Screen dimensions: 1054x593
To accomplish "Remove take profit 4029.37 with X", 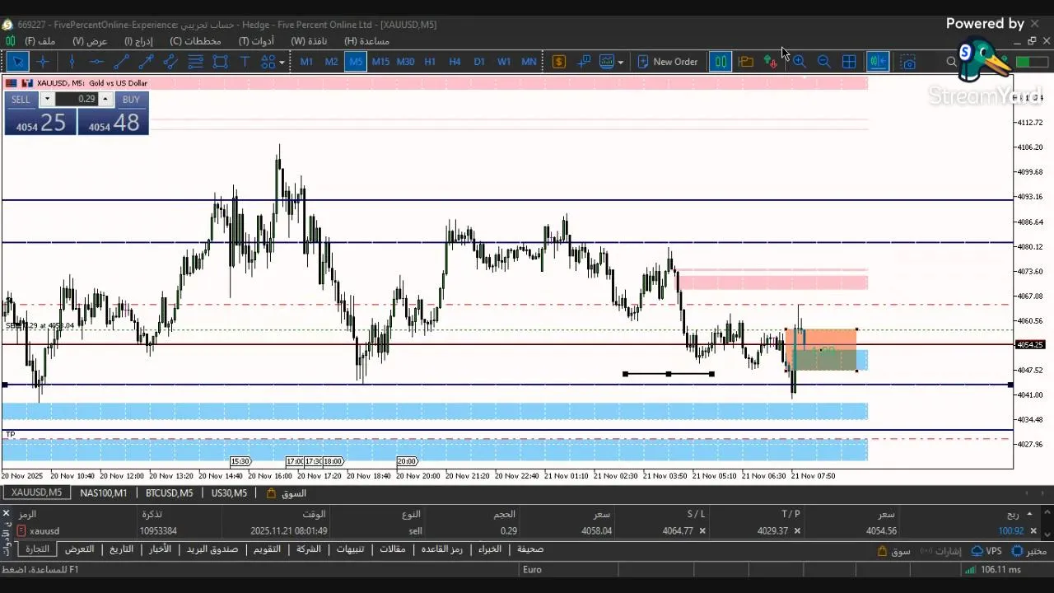I will (x=797, y=531).
